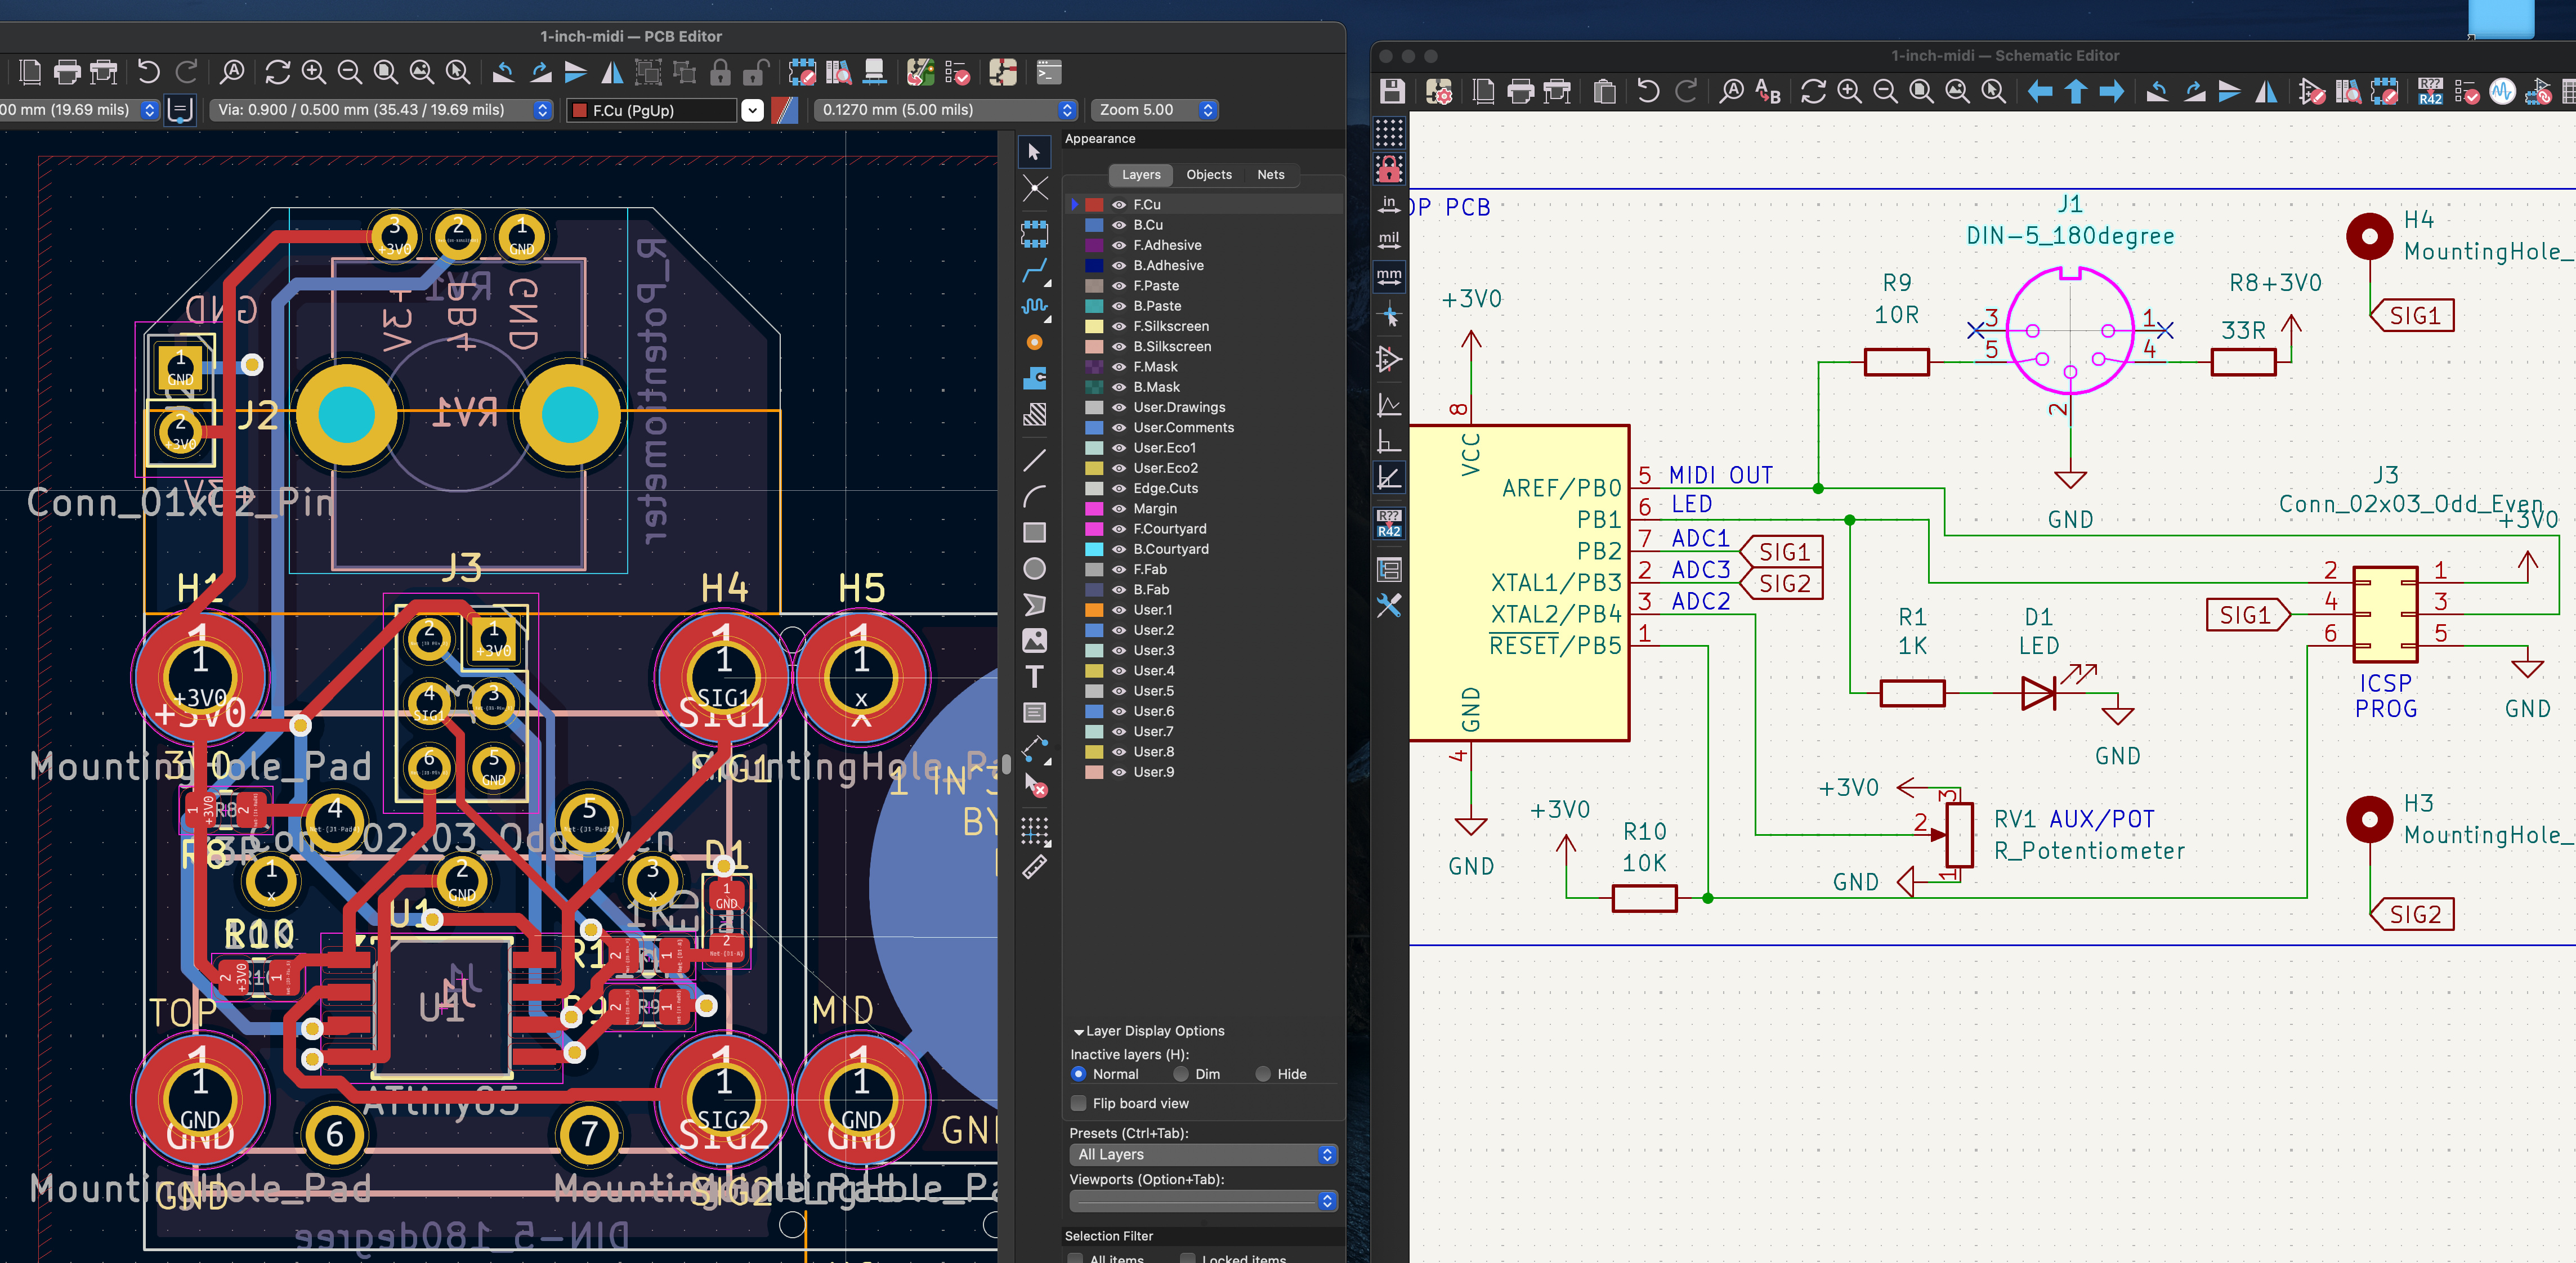Image resolution: width=2576 pixels, height=1263 pixels.
Task: Click Undo in PCB Editor toolbar
Action: coord(148,72)
